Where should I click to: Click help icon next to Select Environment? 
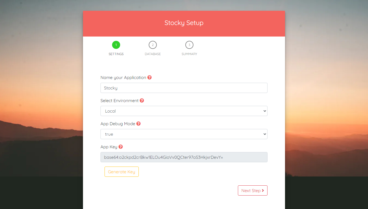142,100
